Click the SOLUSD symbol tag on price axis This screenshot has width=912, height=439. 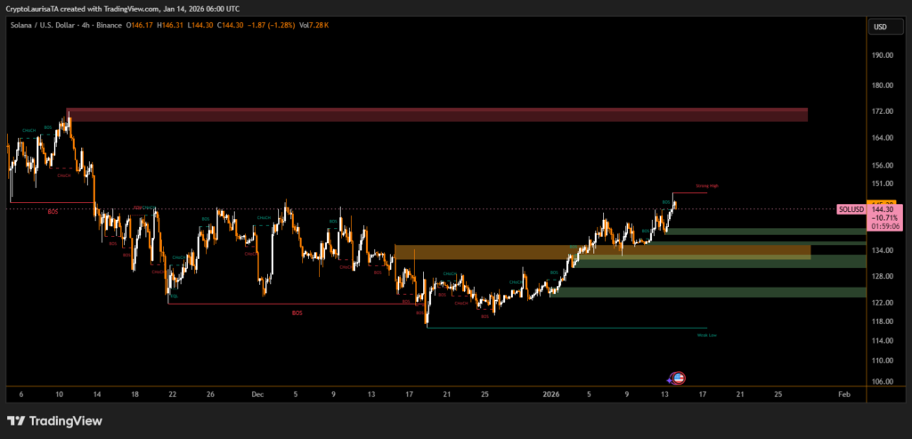tap(851, 209)
